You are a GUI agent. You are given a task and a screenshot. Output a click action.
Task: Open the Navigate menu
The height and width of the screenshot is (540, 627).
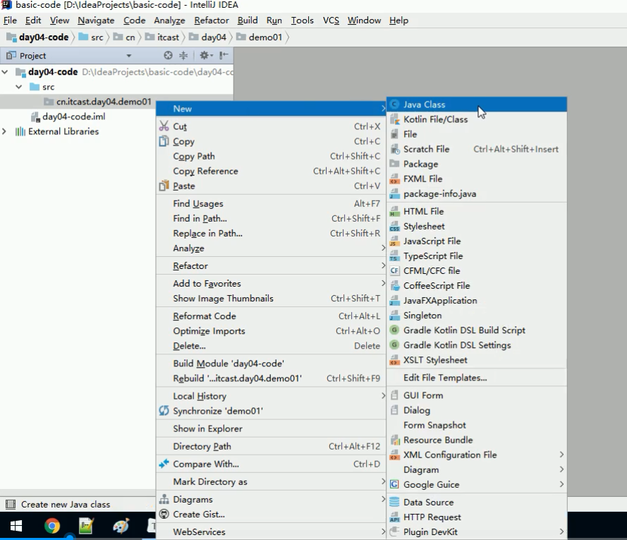point(96,20)
